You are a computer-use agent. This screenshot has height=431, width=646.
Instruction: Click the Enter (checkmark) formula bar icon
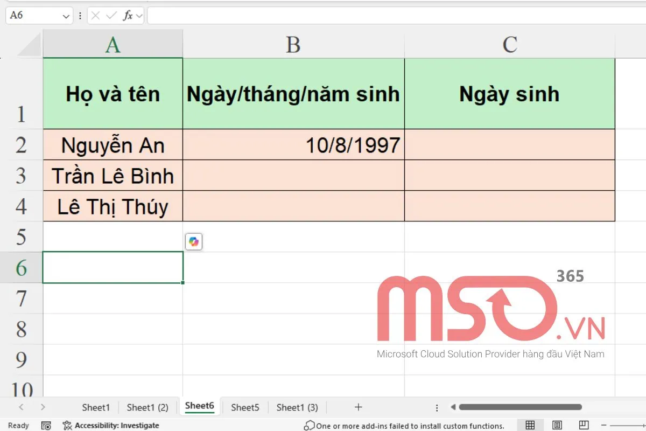click(111, 15)
